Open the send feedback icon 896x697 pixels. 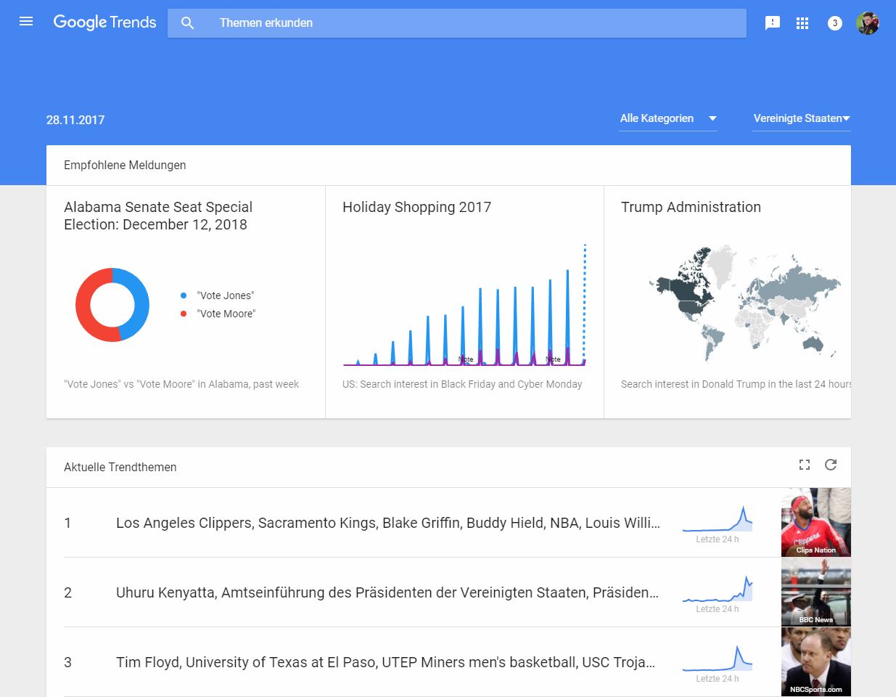(773, 23)
